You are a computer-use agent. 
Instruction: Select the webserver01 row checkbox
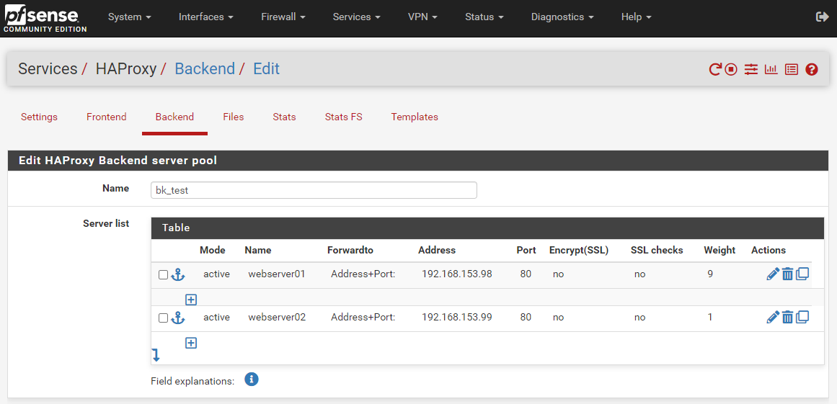click(164, 275)
